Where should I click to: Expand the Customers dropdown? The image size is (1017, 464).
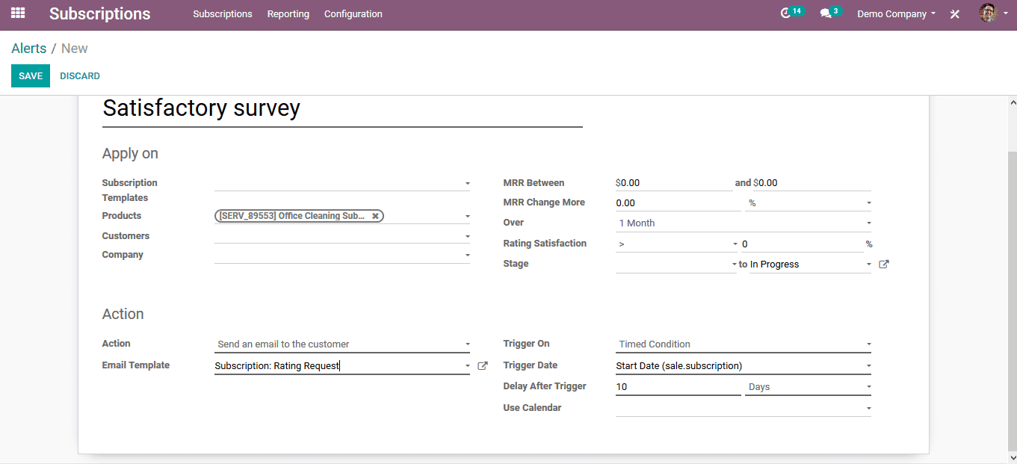(x=342, y=236)
